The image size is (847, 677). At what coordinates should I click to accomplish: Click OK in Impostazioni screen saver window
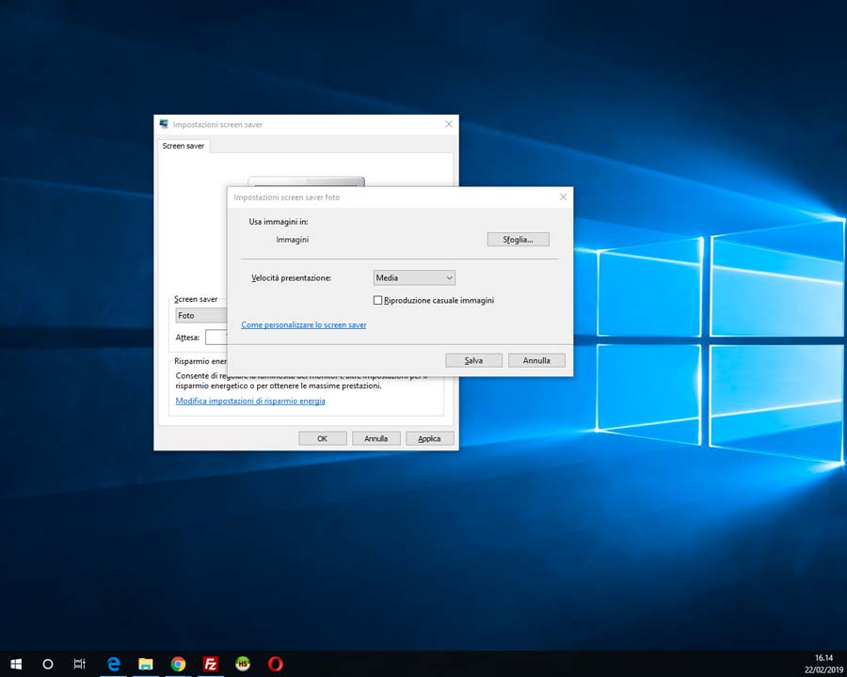point(323,438)
